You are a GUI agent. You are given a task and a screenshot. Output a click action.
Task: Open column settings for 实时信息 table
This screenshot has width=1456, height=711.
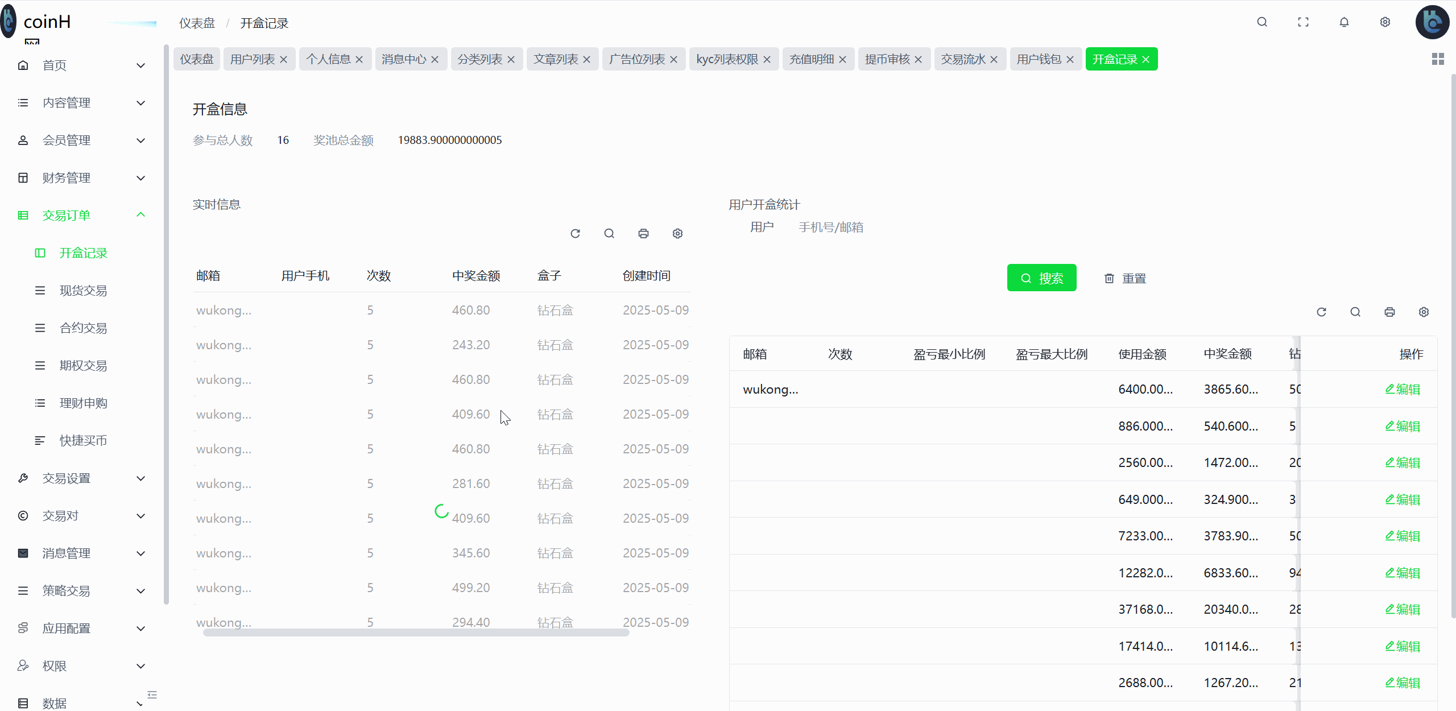click(677, 233)
